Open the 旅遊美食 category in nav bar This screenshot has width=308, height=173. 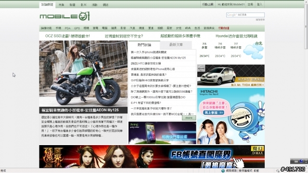209,28
